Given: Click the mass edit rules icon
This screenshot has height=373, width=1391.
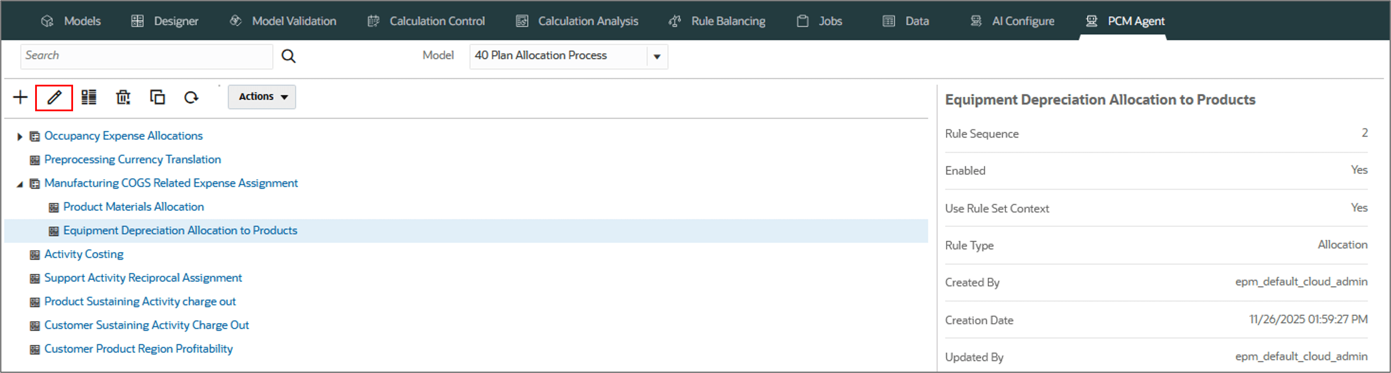Looking at the screenshot, I should (x=89, y=97).
